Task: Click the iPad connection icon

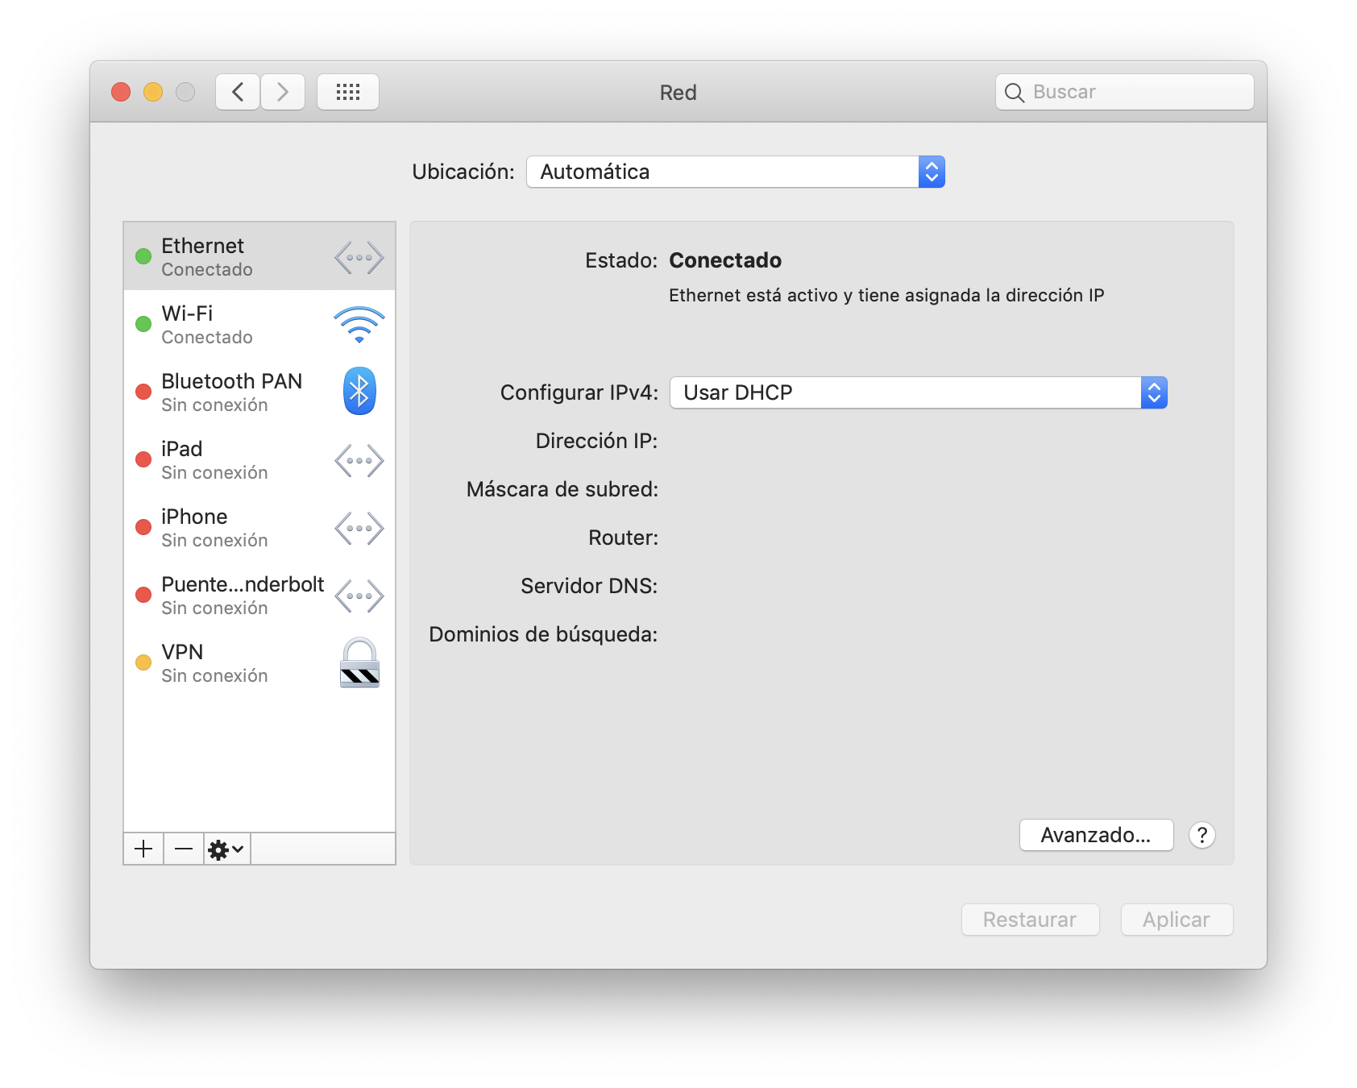Action: click(x=358, y=459)
